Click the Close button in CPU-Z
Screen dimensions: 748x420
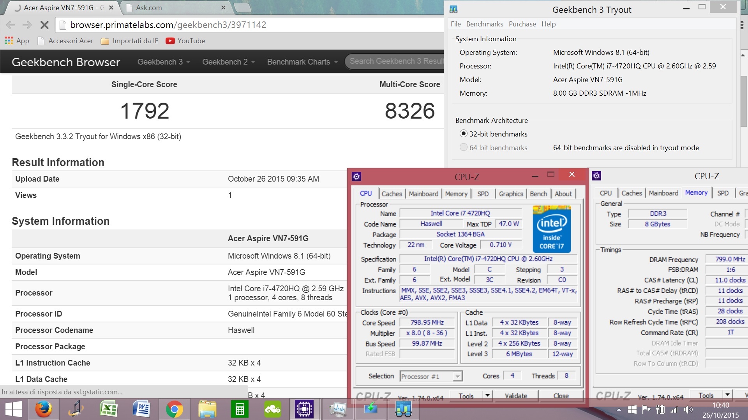click(561, 395)
